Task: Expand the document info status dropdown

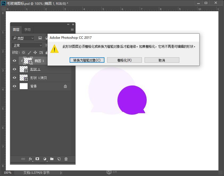Action: [x=61, y=173]
